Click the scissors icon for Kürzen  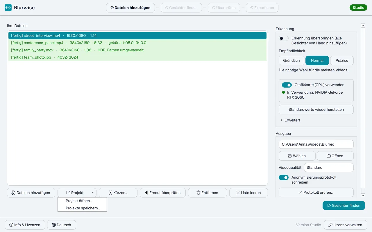(110, 193)
